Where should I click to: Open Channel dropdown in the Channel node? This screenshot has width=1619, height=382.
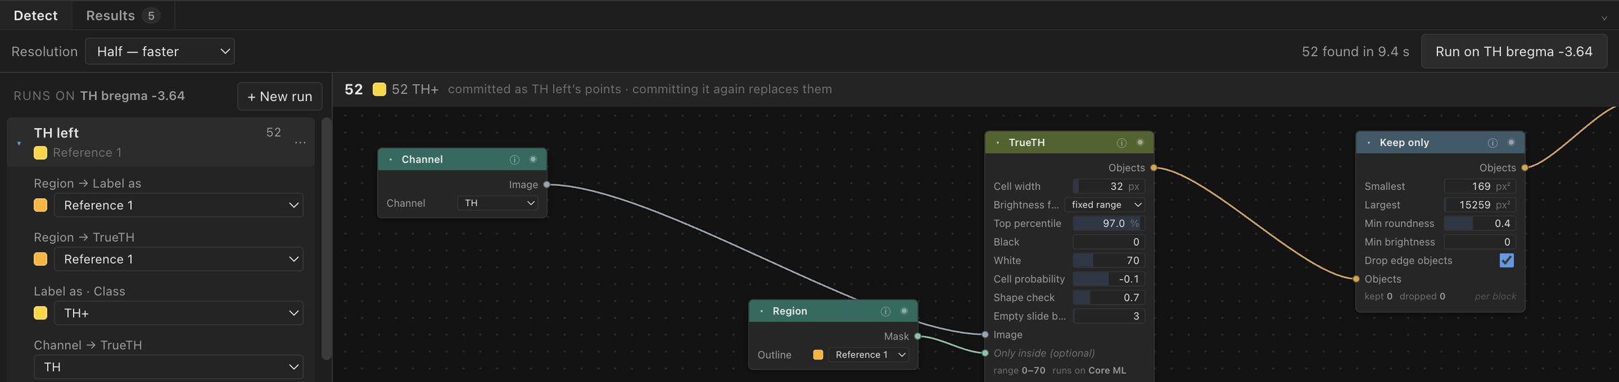498,203
